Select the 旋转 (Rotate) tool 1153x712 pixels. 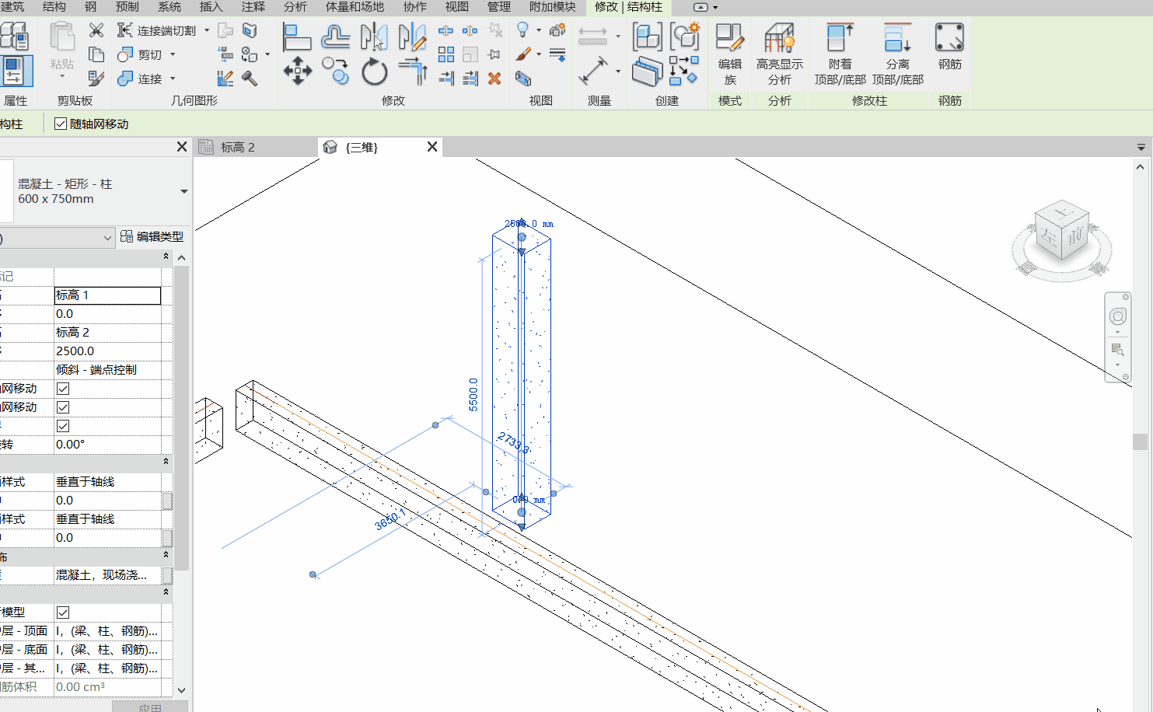click(374, 70)
